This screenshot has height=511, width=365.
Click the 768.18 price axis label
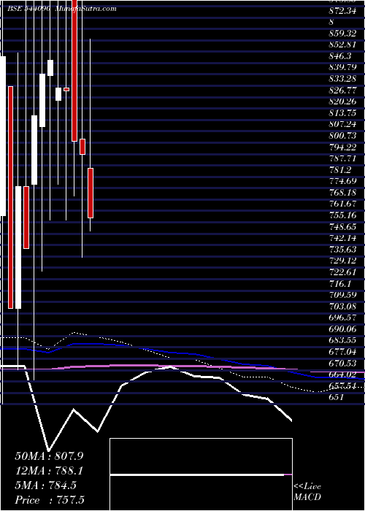tap(342, 192)
